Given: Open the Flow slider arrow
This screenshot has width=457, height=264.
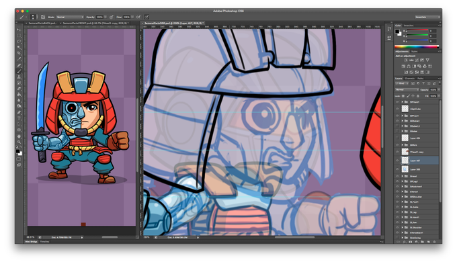Looking at the screenshot, I should click(x=132, y=17).
